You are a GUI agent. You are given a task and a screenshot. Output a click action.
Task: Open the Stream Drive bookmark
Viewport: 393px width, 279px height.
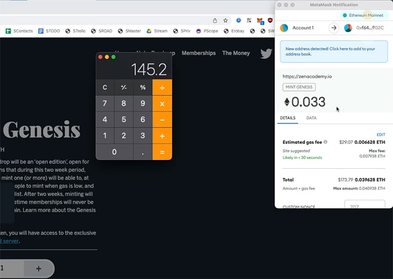click(157, 31)
